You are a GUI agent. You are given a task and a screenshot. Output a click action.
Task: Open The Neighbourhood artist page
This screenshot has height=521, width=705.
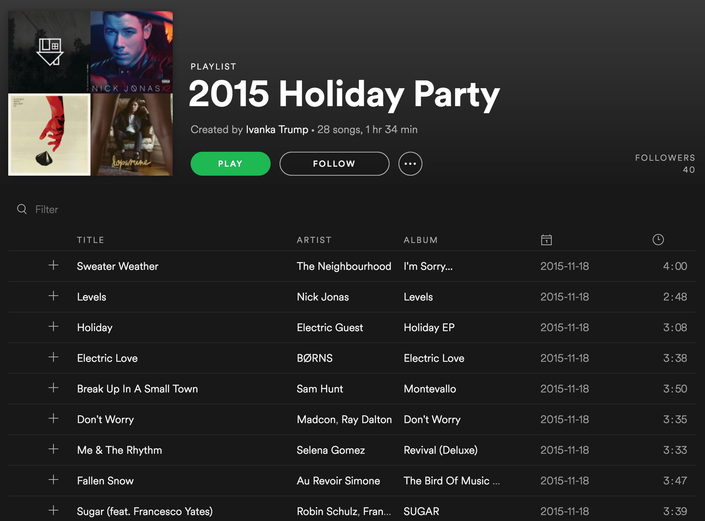click(x=344, y=266)
